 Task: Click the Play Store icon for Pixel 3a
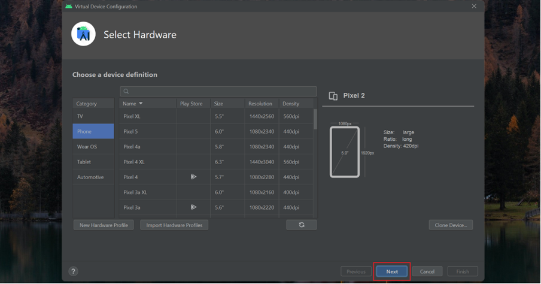pos(193,207)
